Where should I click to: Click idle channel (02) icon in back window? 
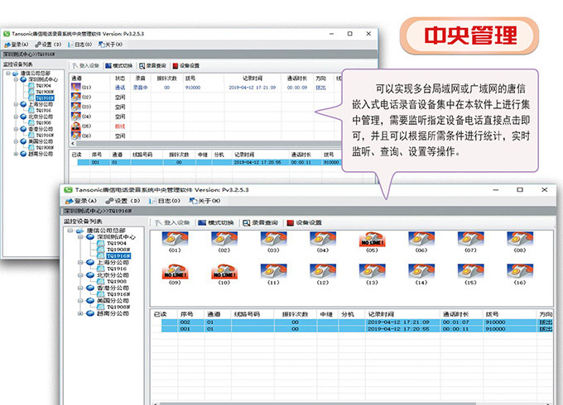(x=76, y=97)
